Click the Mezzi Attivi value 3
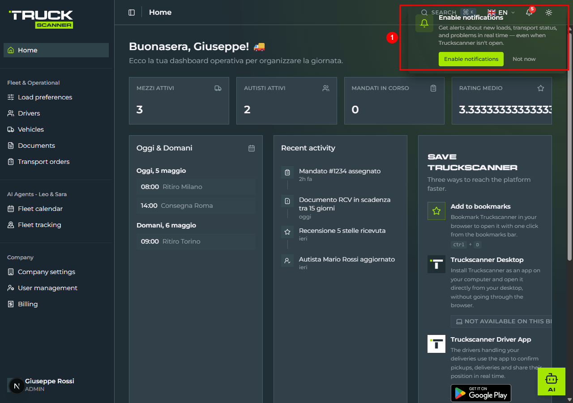Viewport: 573px width, 403px height. [140, 110]
